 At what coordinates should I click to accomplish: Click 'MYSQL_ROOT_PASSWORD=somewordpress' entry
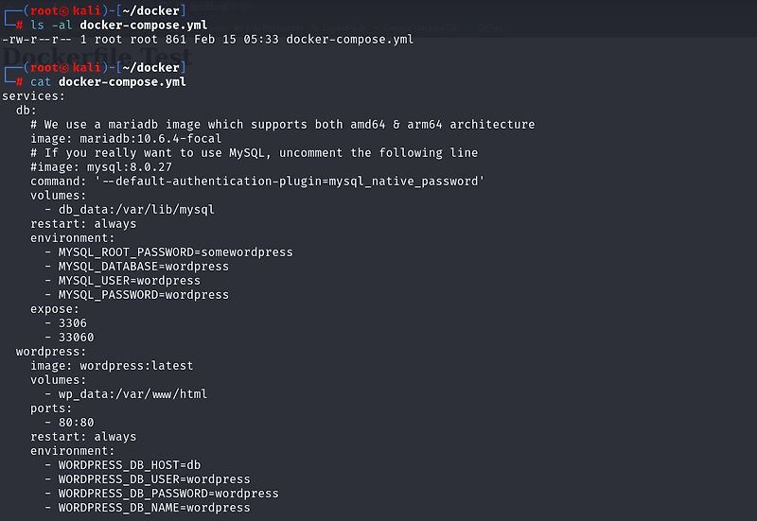tap(175, 252)
